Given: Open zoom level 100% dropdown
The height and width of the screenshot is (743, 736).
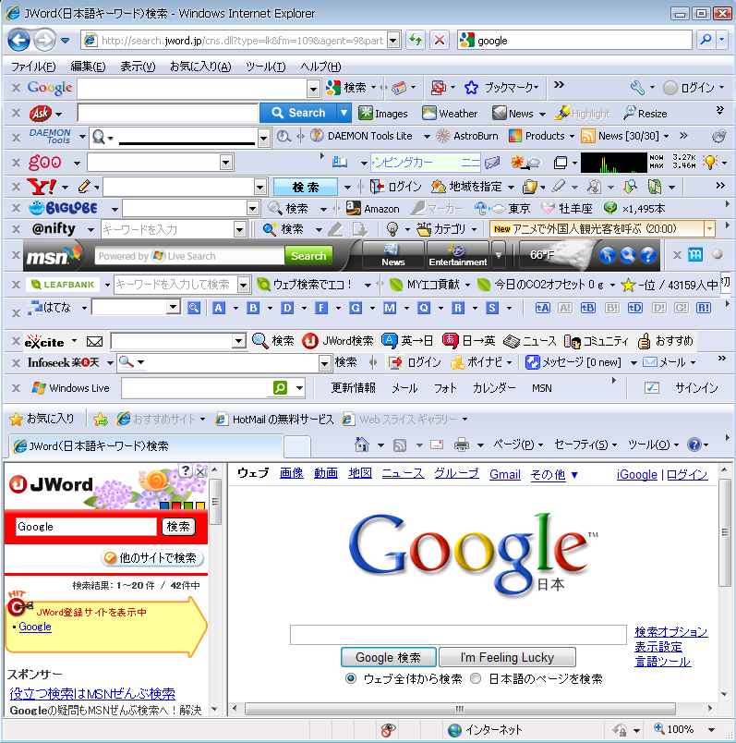Looking at the screenshot, I should pyautogui.click(x=711, y=730).
